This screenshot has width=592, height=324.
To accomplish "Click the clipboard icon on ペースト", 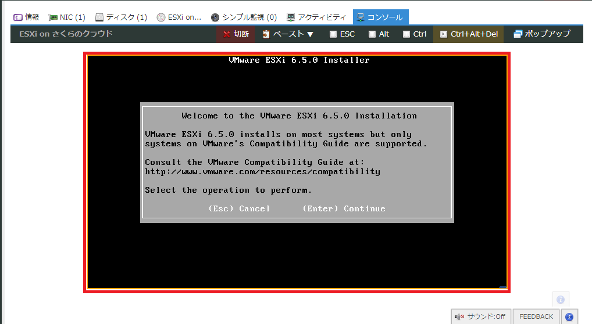I will (x=266, y=34).
